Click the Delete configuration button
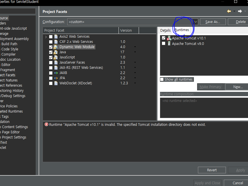This screenshot has height=186, width=248. 238,22
